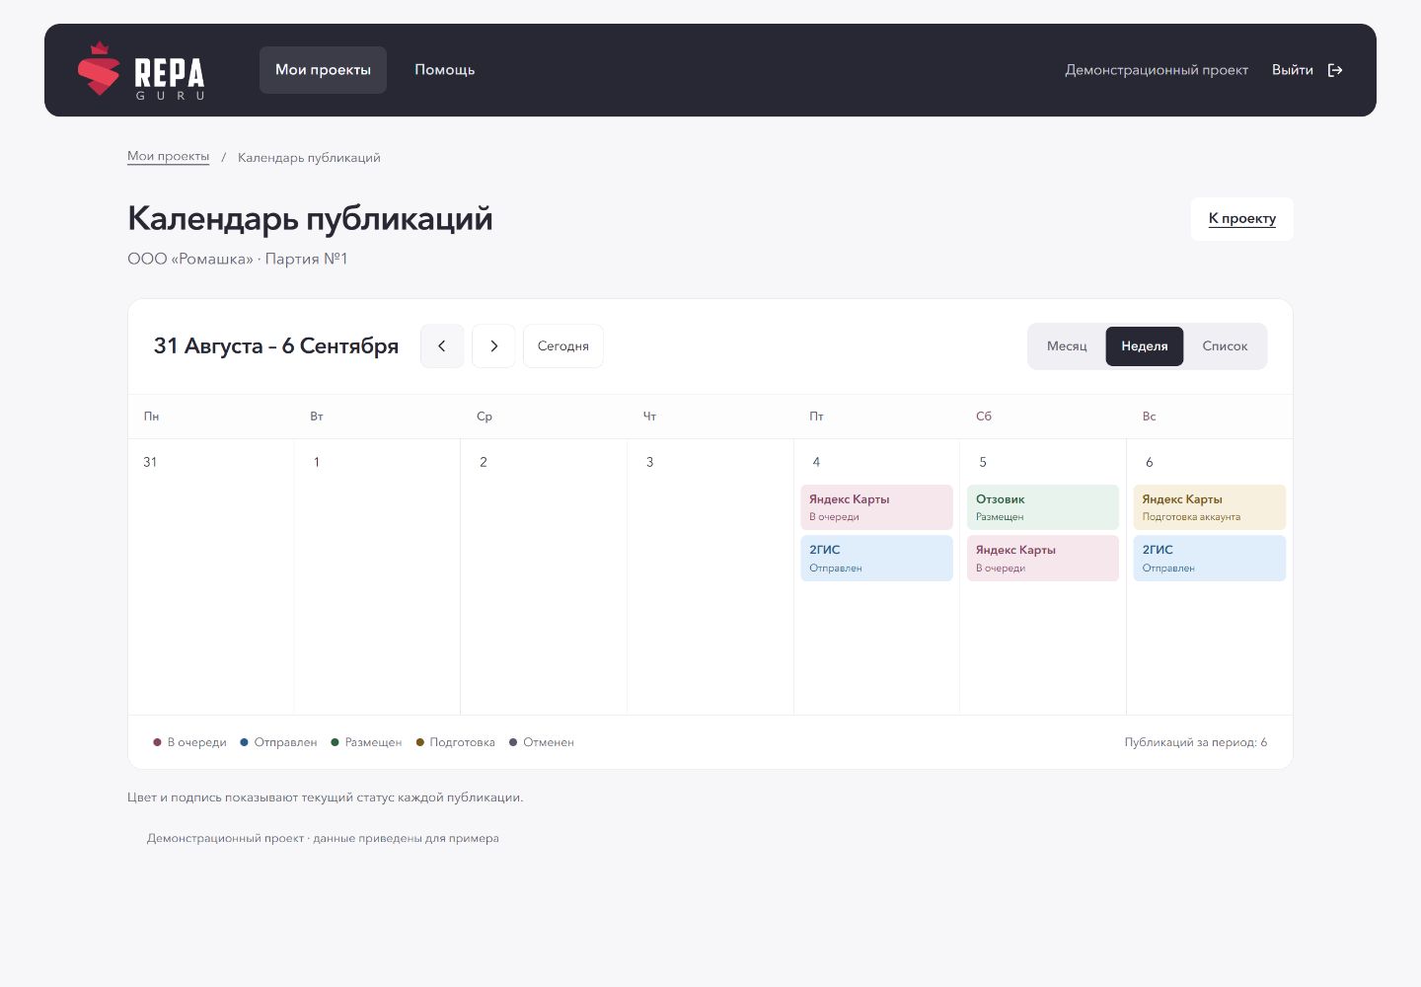Click the Вс column header
The height and width of the screenshot is (987, 1421).
tap(1149, 417)
